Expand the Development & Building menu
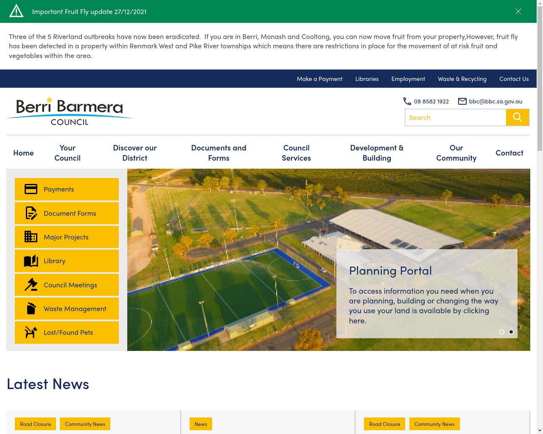 click(377, 153)
